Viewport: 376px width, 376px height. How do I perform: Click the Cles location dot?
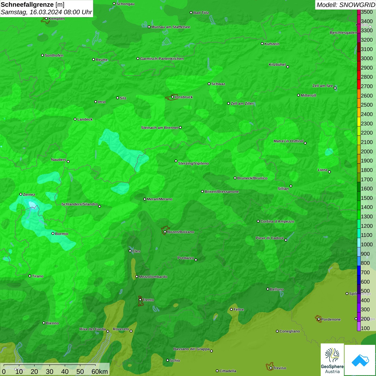pyautogui.click(x=130, y=251)
